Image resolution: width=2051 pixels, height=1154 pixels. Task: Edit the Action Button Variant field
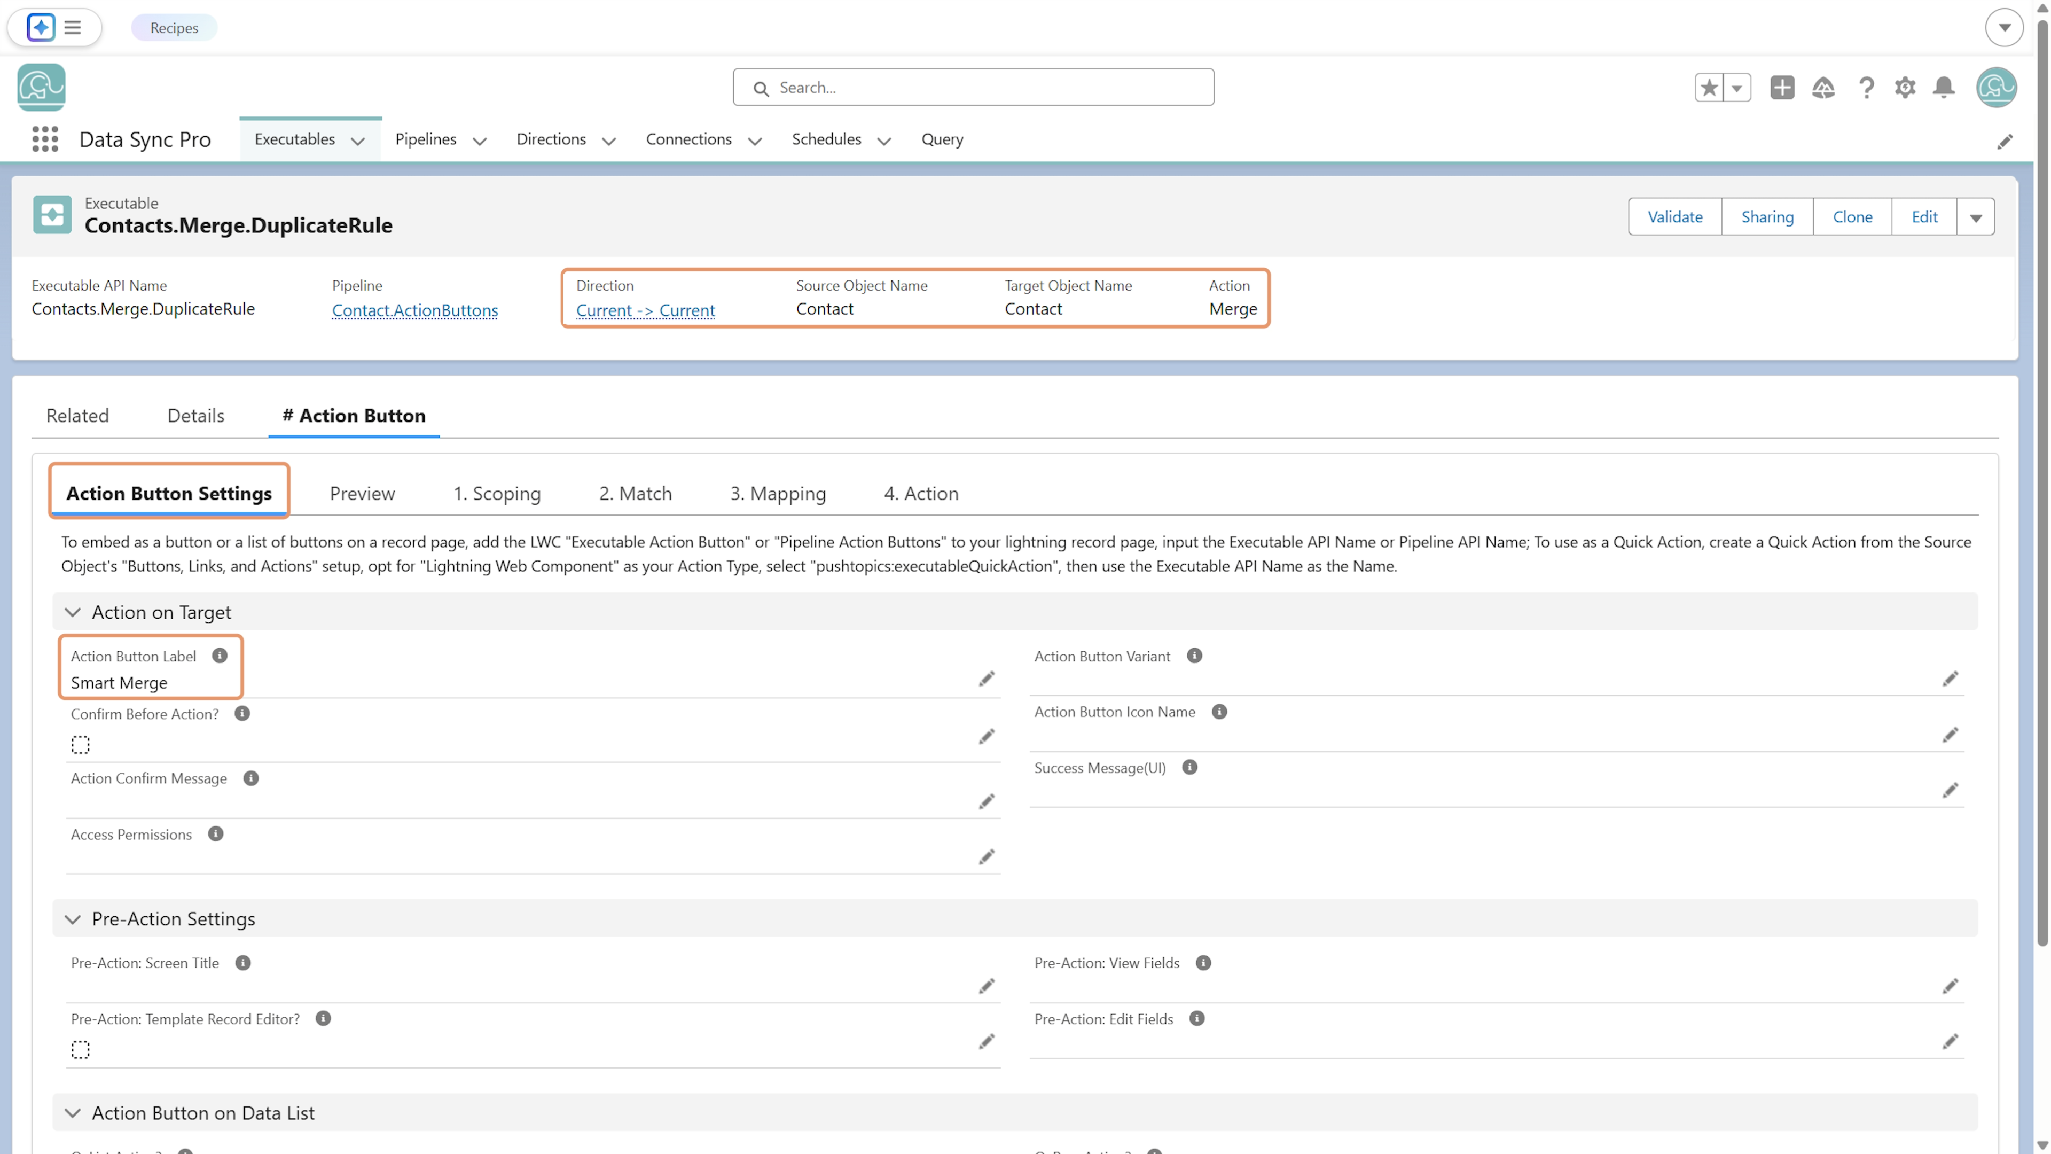(x=1950, y=680)
